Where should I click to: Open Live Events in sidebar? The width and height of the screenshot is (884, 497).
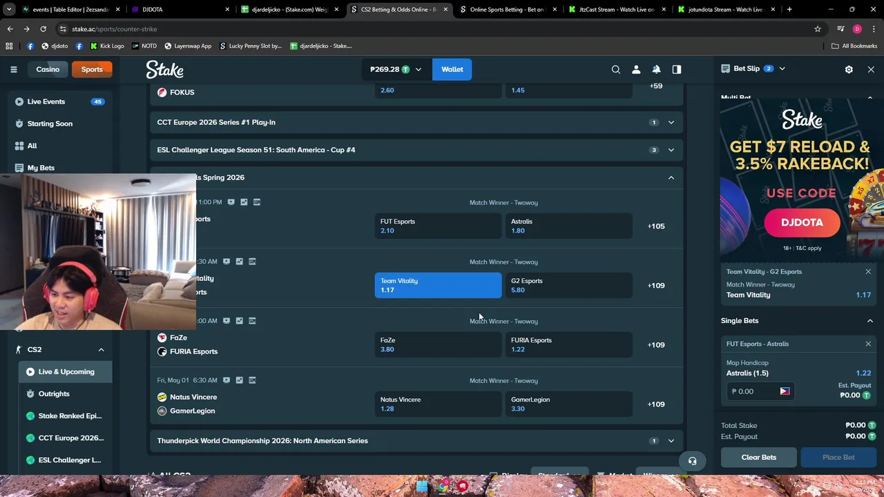tap(59, 101)
